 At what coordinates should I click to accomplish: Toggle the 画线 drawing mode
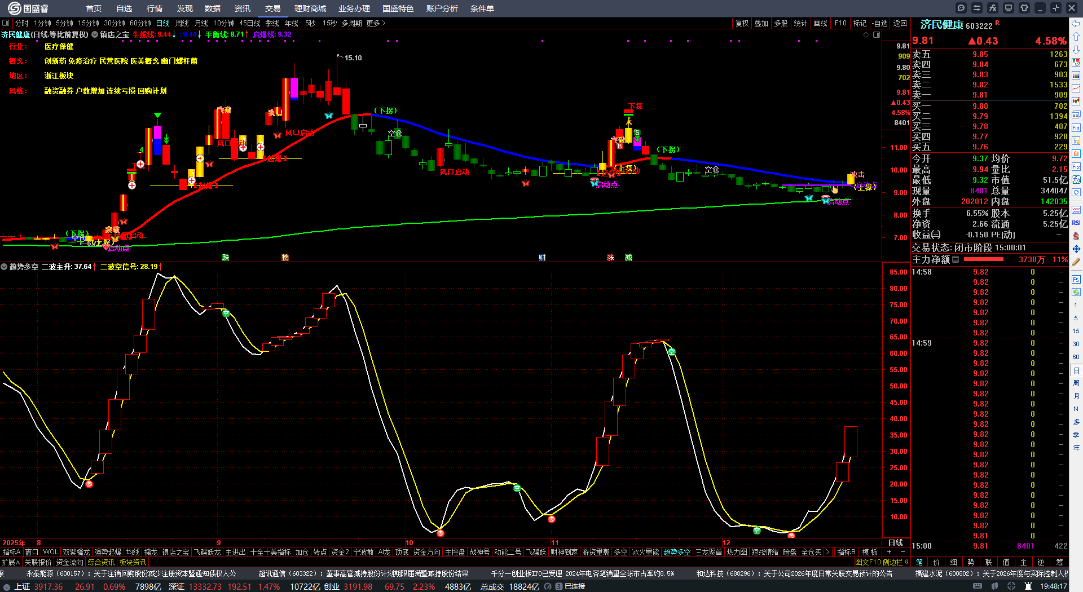(x=821, y=23)
